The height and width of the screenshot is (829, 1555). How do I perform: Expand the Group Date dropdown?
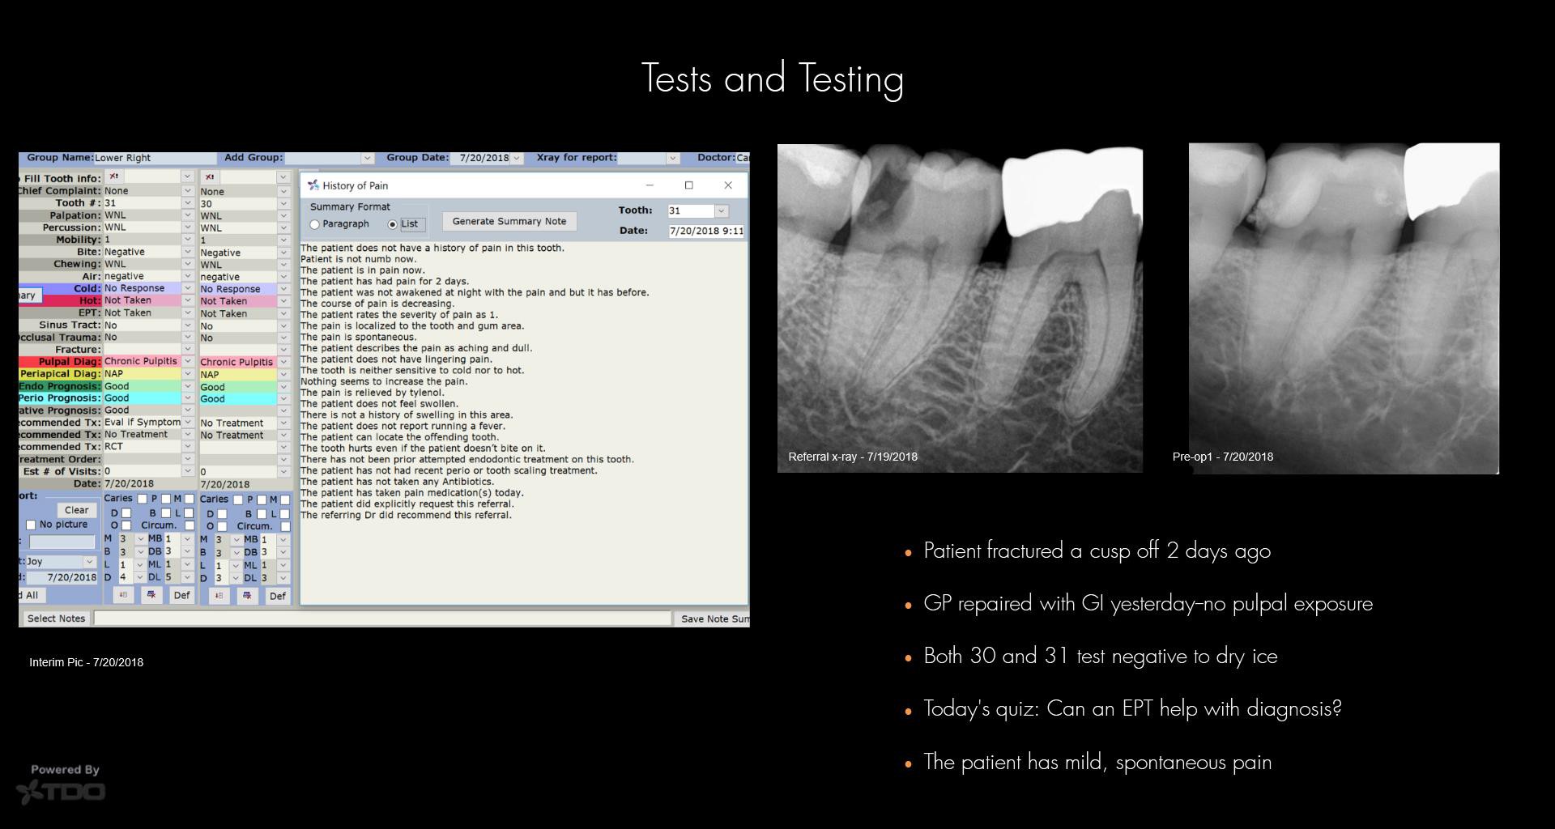517,159
